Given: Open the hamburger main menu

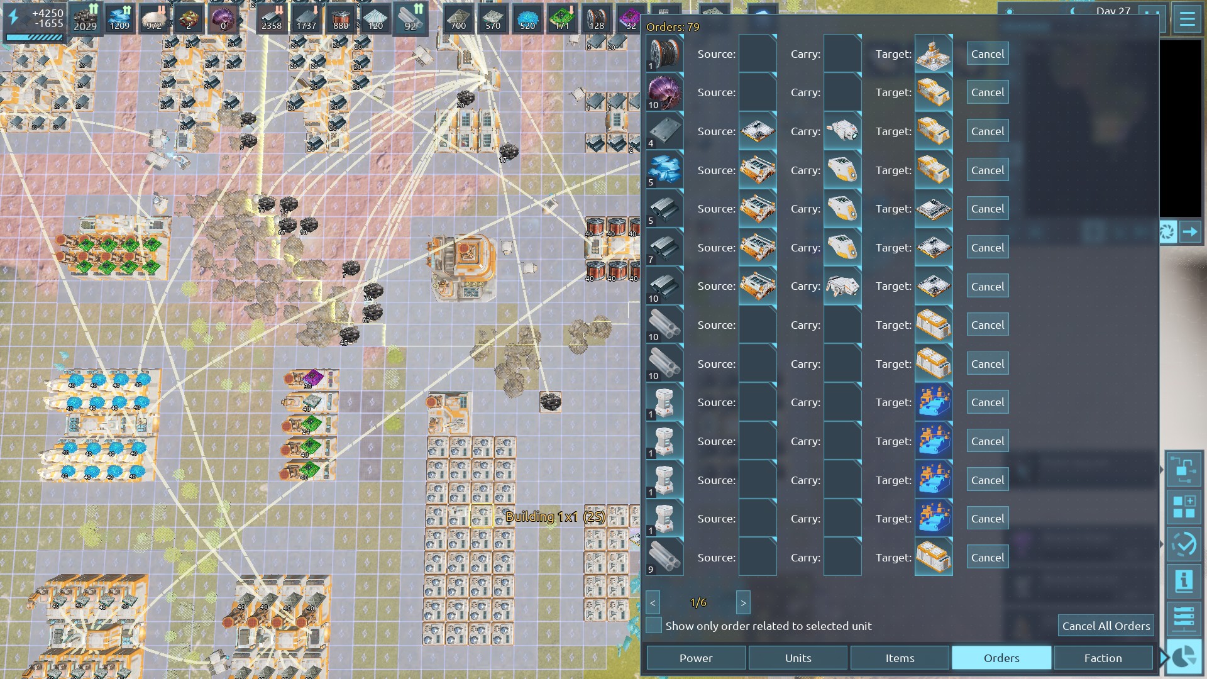Looking at the screenshot, I should click(1187, 19).
